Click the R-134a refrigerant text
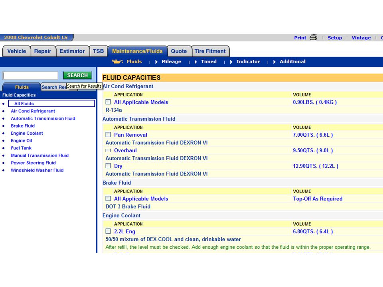This screenshot has width=383, height=287. (114, 110)
